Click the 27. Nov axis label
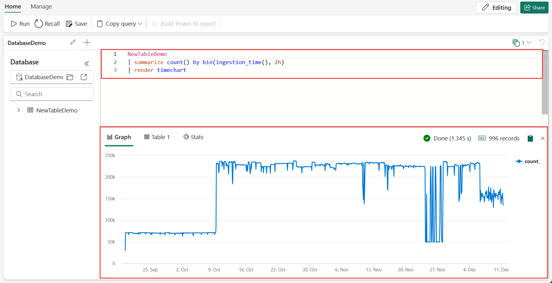The width and height of the screenshot is (552, 283). click(438, 270)
